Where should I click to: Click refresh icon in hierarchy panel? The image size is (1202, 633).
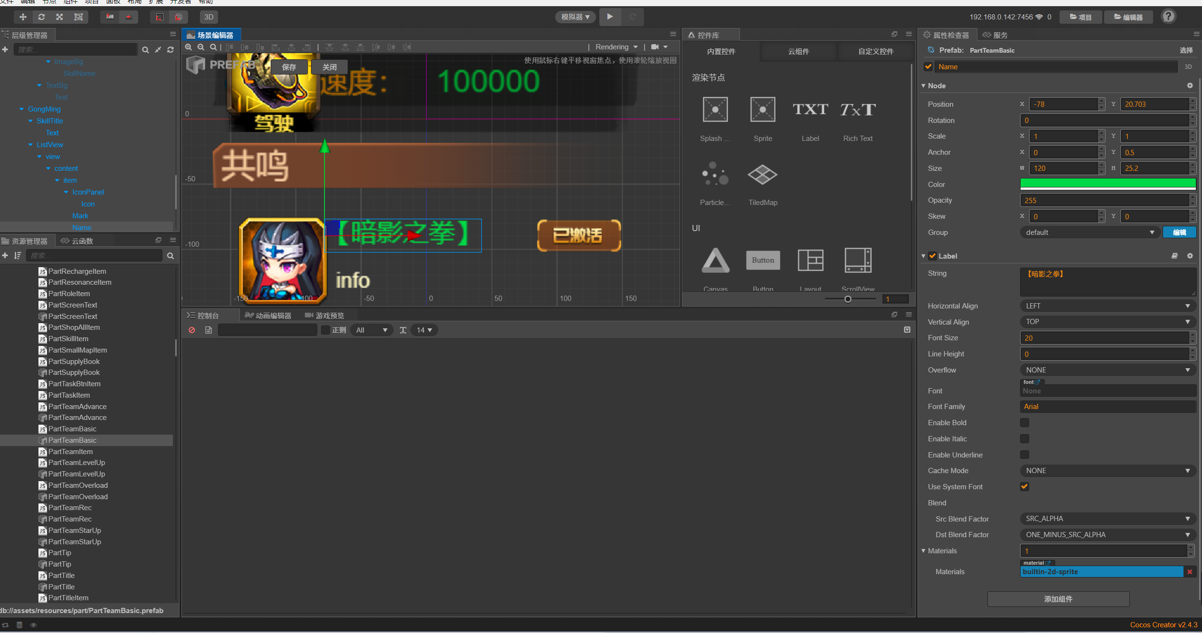tap(170, 50)
